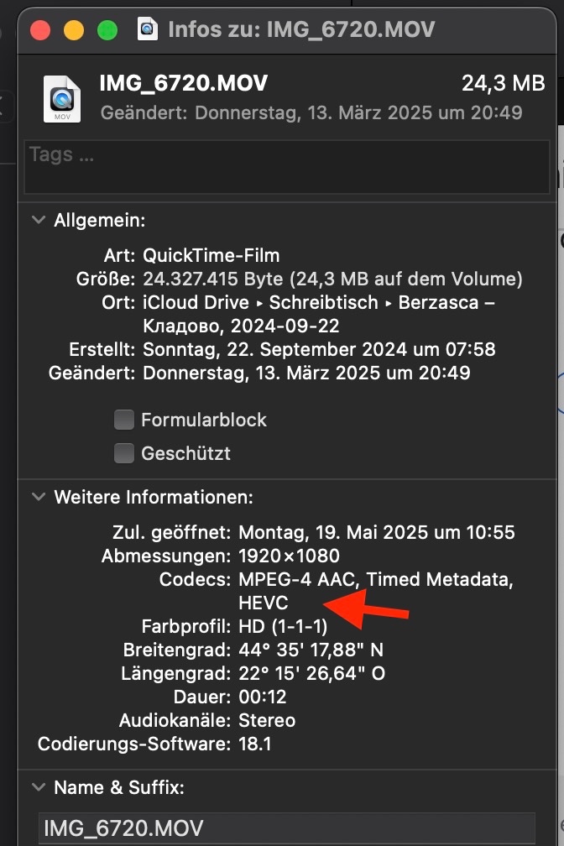Viewport: 564px width, 846px height.
Task: Click the IMG_6720.MOV filename heading
Action: (184, 83)
